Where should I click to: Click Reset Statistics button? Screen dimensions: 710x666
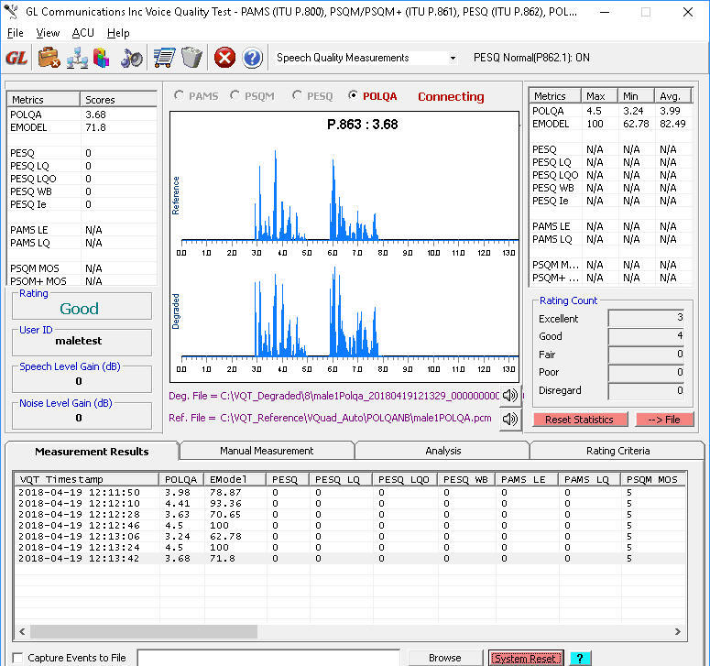click(x=579, y=420)
